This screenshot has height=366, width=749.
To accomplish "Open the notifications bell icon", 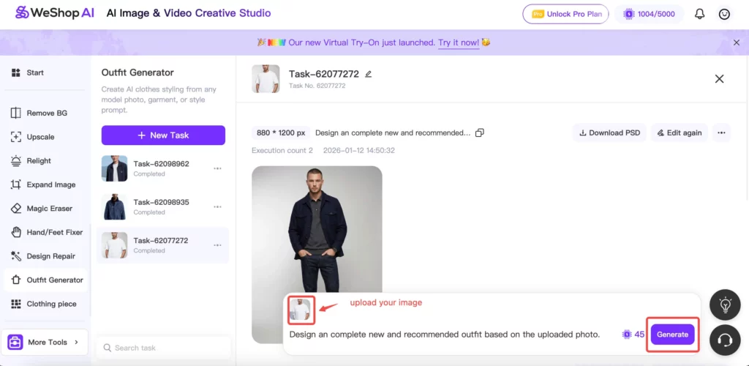I will click(x=700, y=14).
